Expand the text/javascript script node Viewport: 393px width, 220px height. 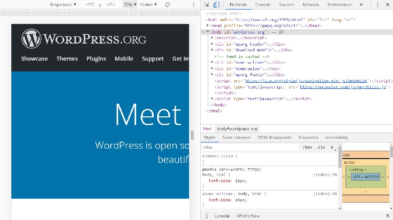point(212,99)
